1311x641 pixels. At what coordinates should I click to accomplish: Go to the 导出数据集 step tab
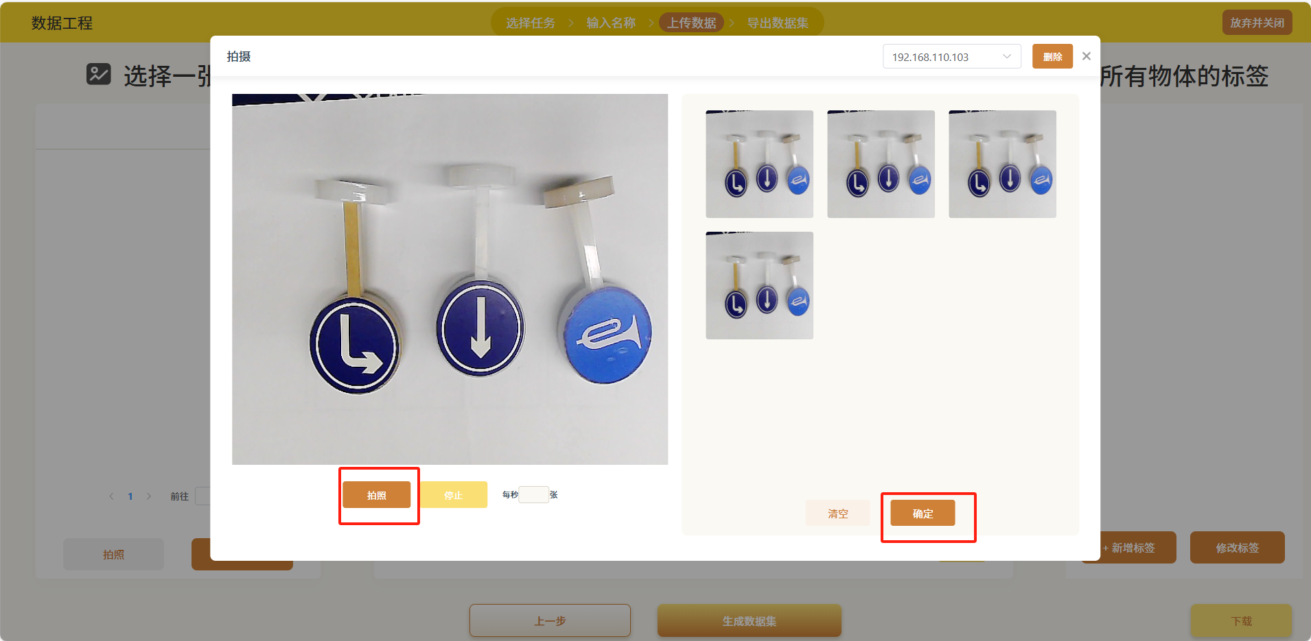tap(777, 23)
